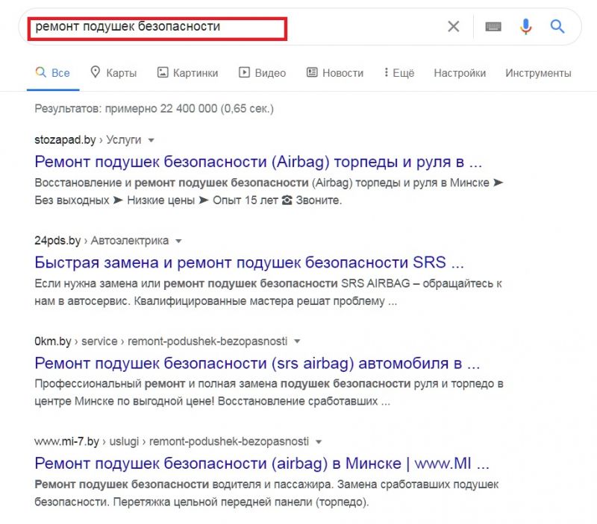
Task: Clear the search query with X icon
Action: pyautogui.click(x=453, y=27)
